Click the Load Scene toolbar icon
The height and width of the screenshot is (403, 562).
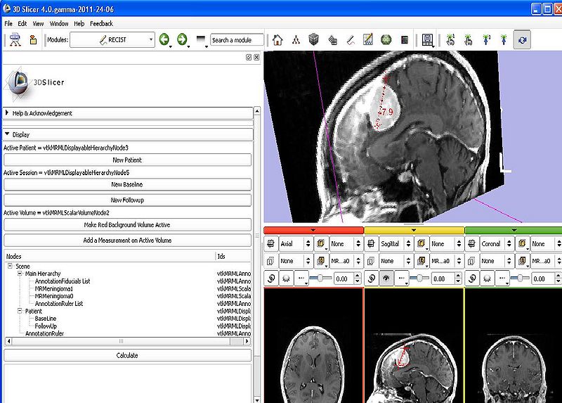pyautogui.click(x=15, y=39)
